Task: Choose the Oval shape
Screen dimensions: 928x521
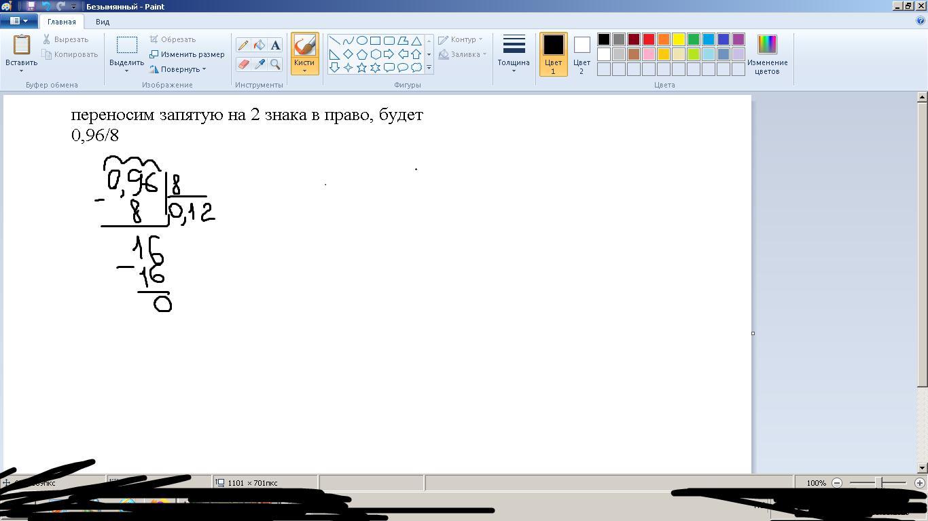Action: [x=362, y=41]
